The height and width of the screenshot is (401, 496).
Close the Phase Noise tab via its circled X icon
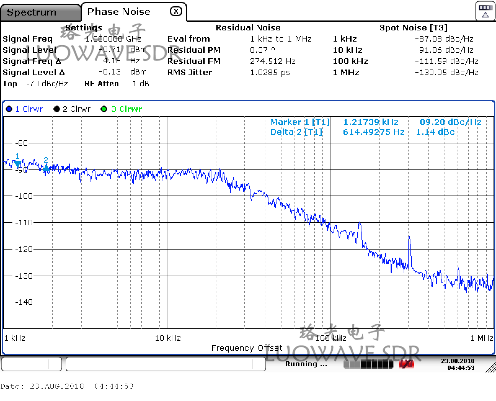coord(175,11)
